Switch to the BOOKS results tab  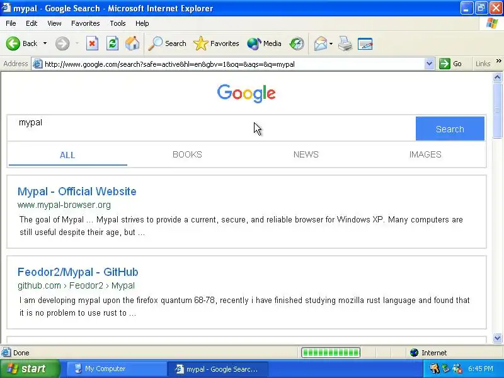click(187, 154)
